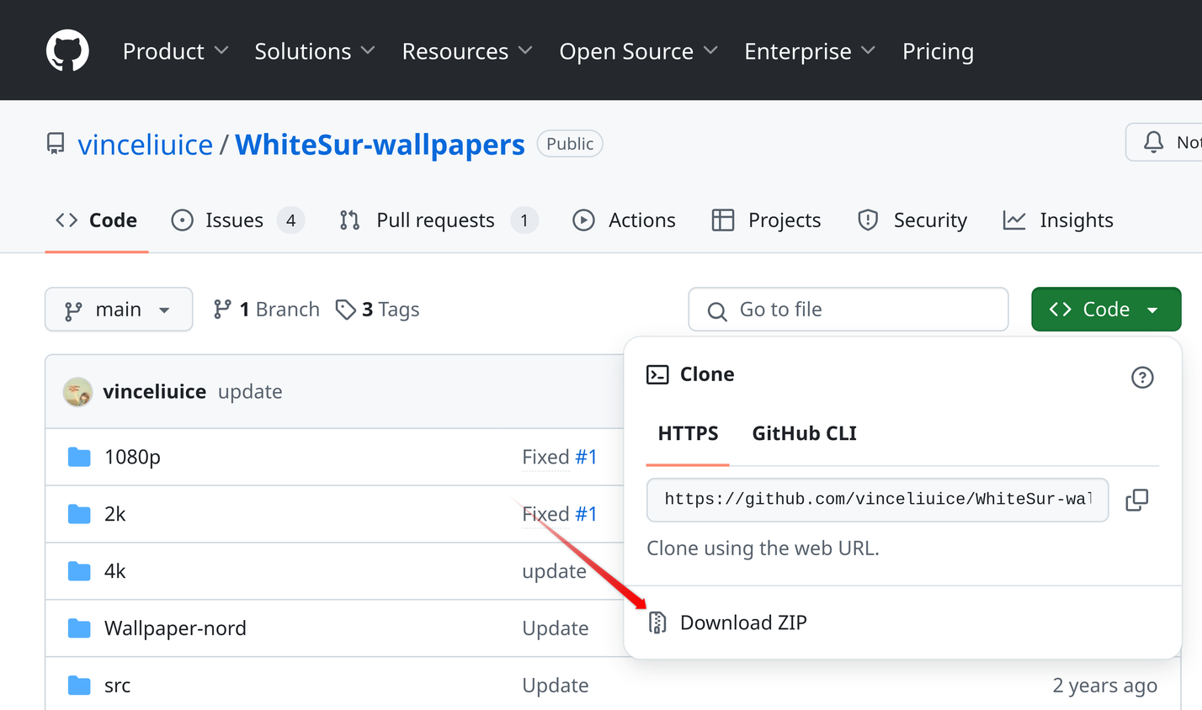This screenshot has height=710, width=1202.
Task: Open issue #1 link in 1080p row
Action: 586,457
